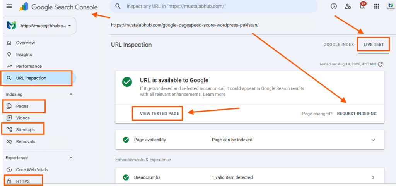Click the Removals crossed-eye icon

(x=9, y=141)
